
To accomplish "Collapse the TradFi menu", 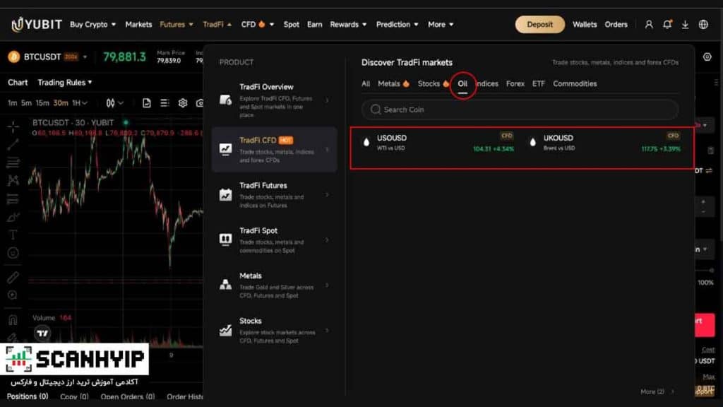I will [x=217, y=25].
